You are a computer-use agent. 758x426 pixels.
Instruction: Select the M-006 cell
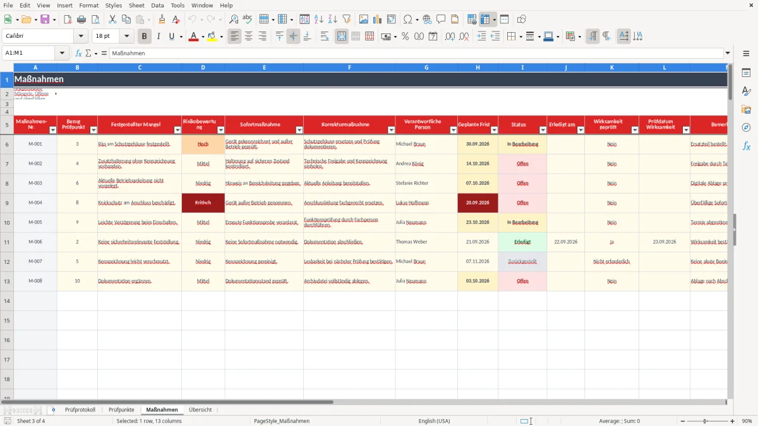point(35,242)
